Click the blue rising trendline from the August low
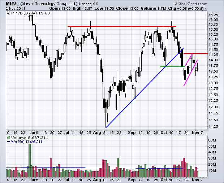 145,88
